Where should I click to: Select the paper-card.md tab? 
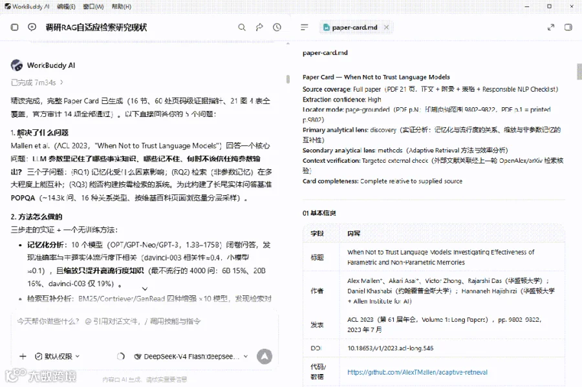click(x=350, y=27)
